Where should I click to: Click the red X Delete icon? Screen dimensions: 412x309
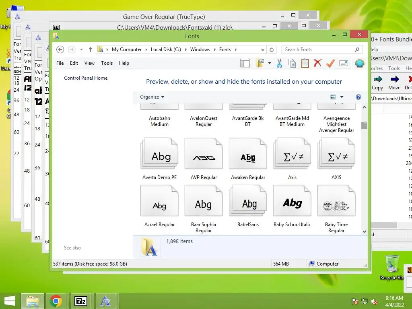tap(317, 63)
